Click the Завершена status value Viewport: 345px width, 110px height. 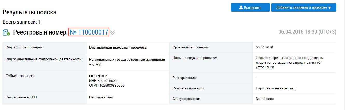tap(265, 99)
